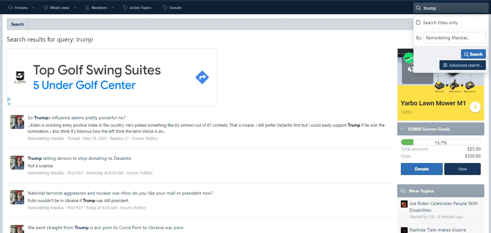Click the magnifier icon in search bar

tap(418, 8)
